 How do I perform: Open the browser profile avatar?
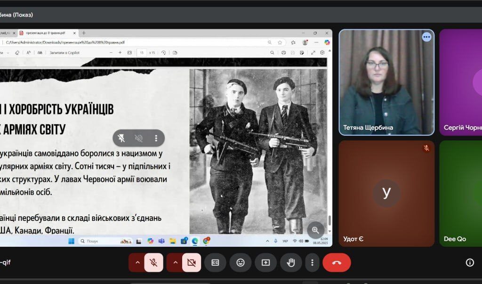tap(305, 42)
